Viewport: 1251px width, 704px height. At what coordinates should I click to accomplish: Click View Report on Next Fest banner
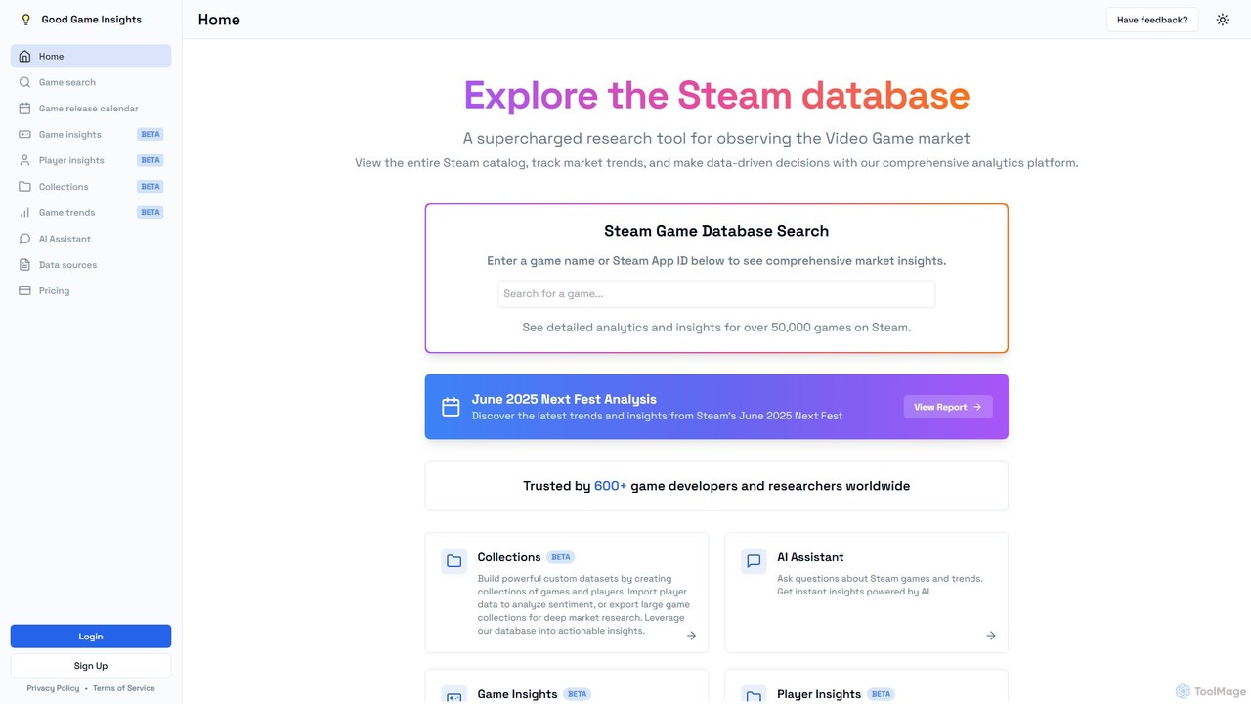948,407
